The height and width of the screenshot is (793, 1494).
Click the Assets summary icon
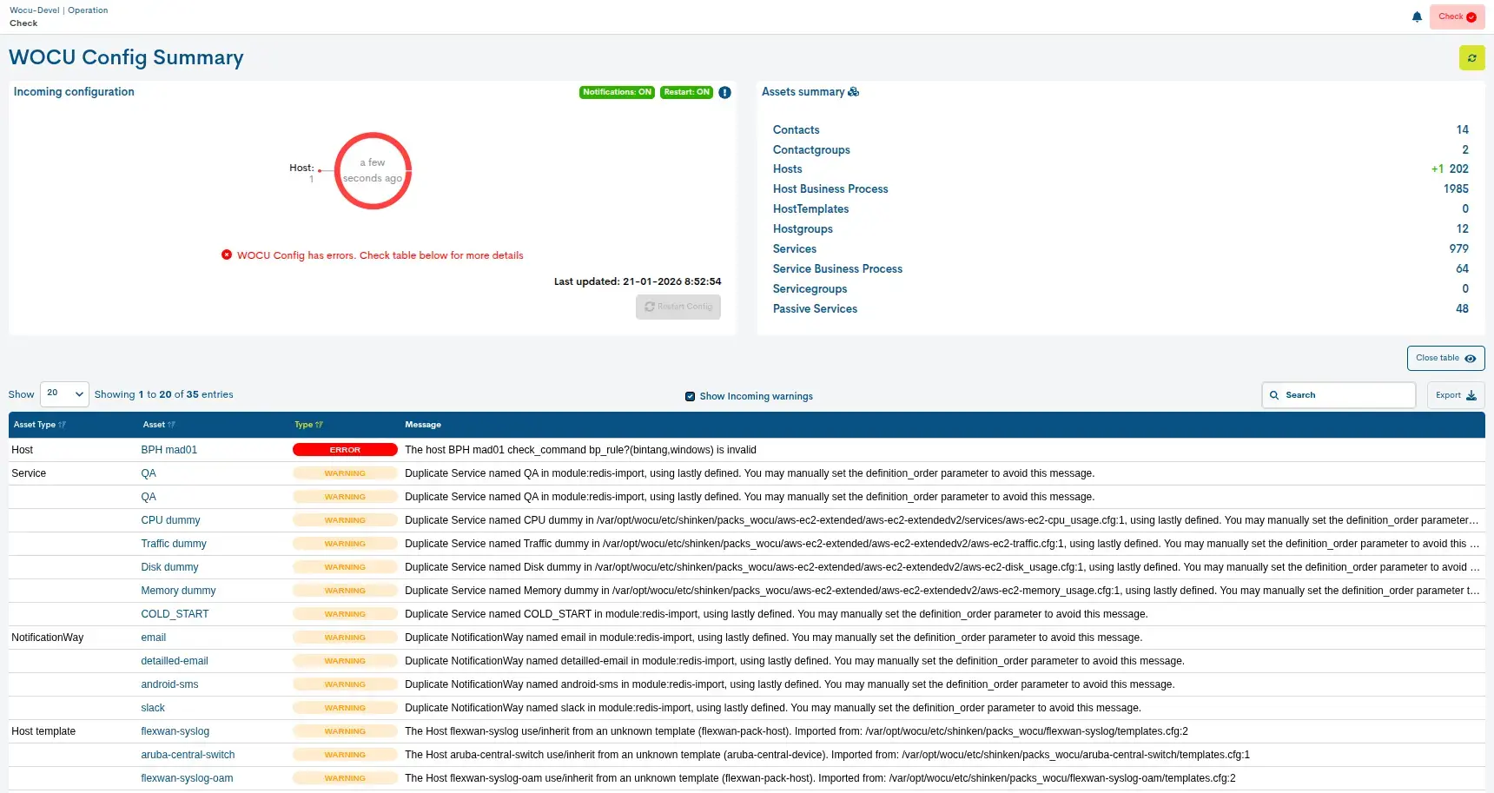(853, 91)
